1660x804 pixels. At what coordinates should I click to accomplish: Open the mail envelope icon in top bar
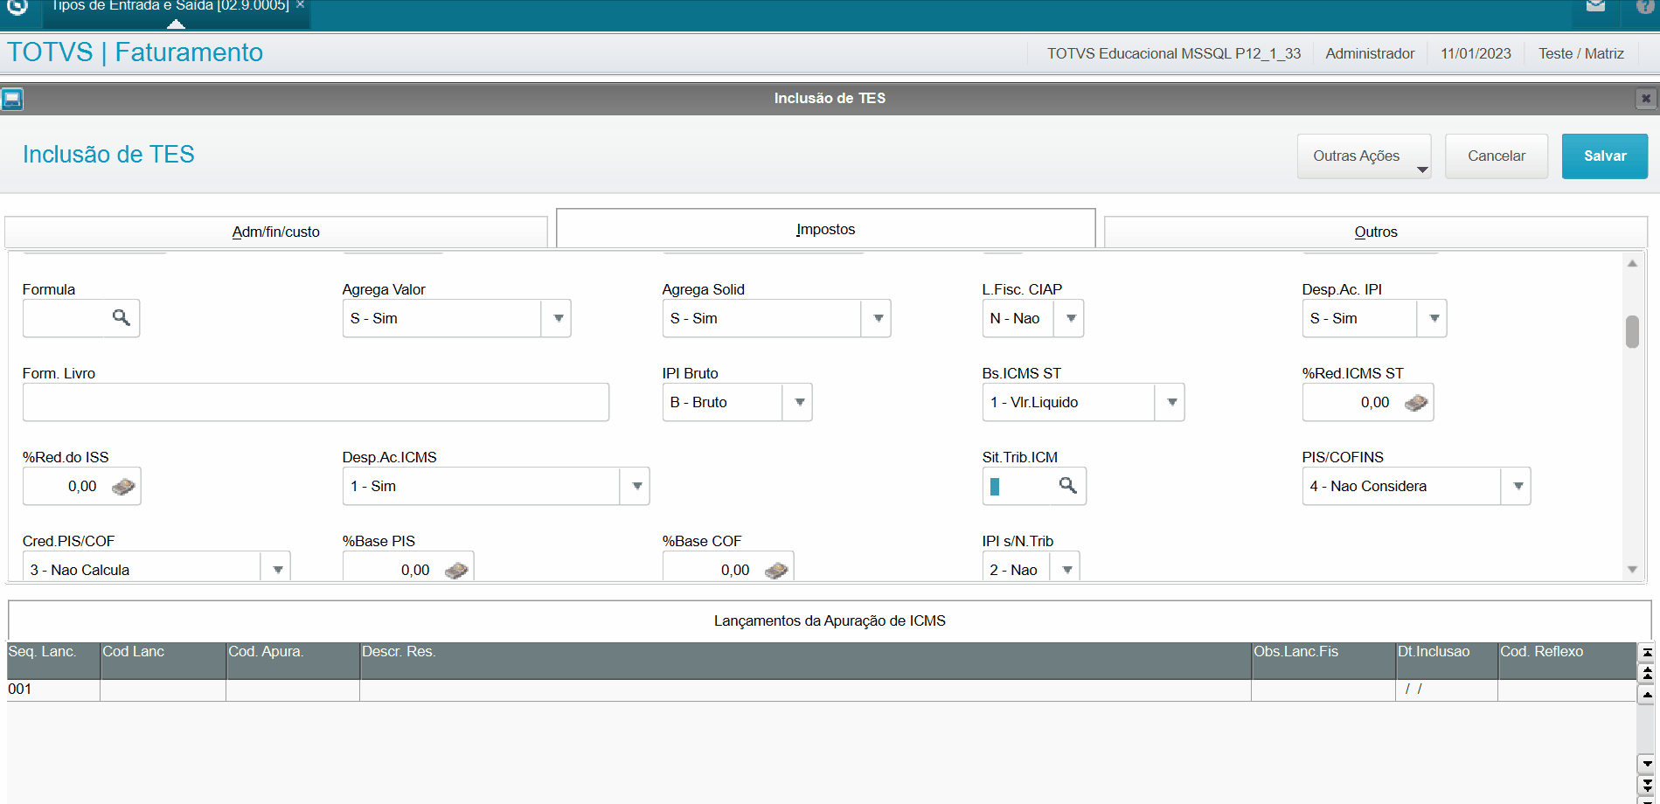pyautogui.click(x=1595, y=5)
